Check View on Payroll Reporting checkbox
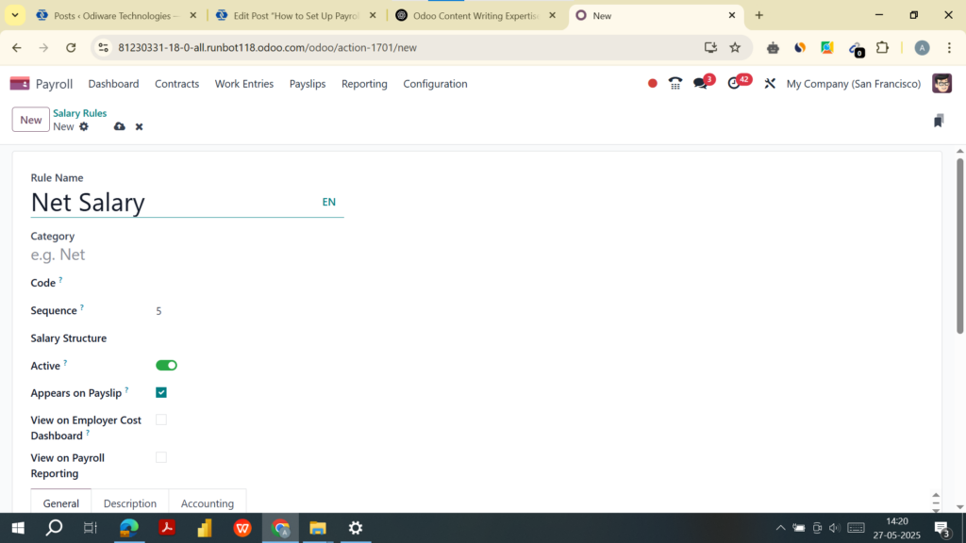The image size is (966, 543). tap(161, 457)
